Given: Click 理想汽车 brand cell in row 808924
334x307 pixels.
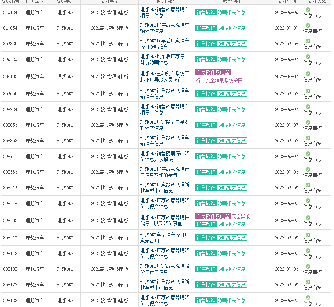Looking at the screenshot, I should pos(35,110).
